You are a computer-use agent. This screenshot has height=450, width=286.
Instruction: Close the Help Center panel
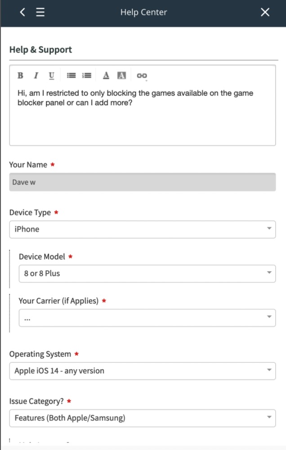coord(265,12)
